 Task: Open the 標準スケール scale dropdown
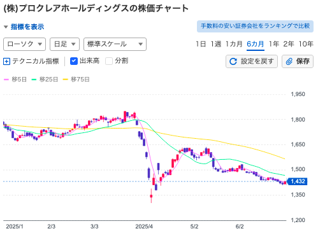[x=115, y=44]
